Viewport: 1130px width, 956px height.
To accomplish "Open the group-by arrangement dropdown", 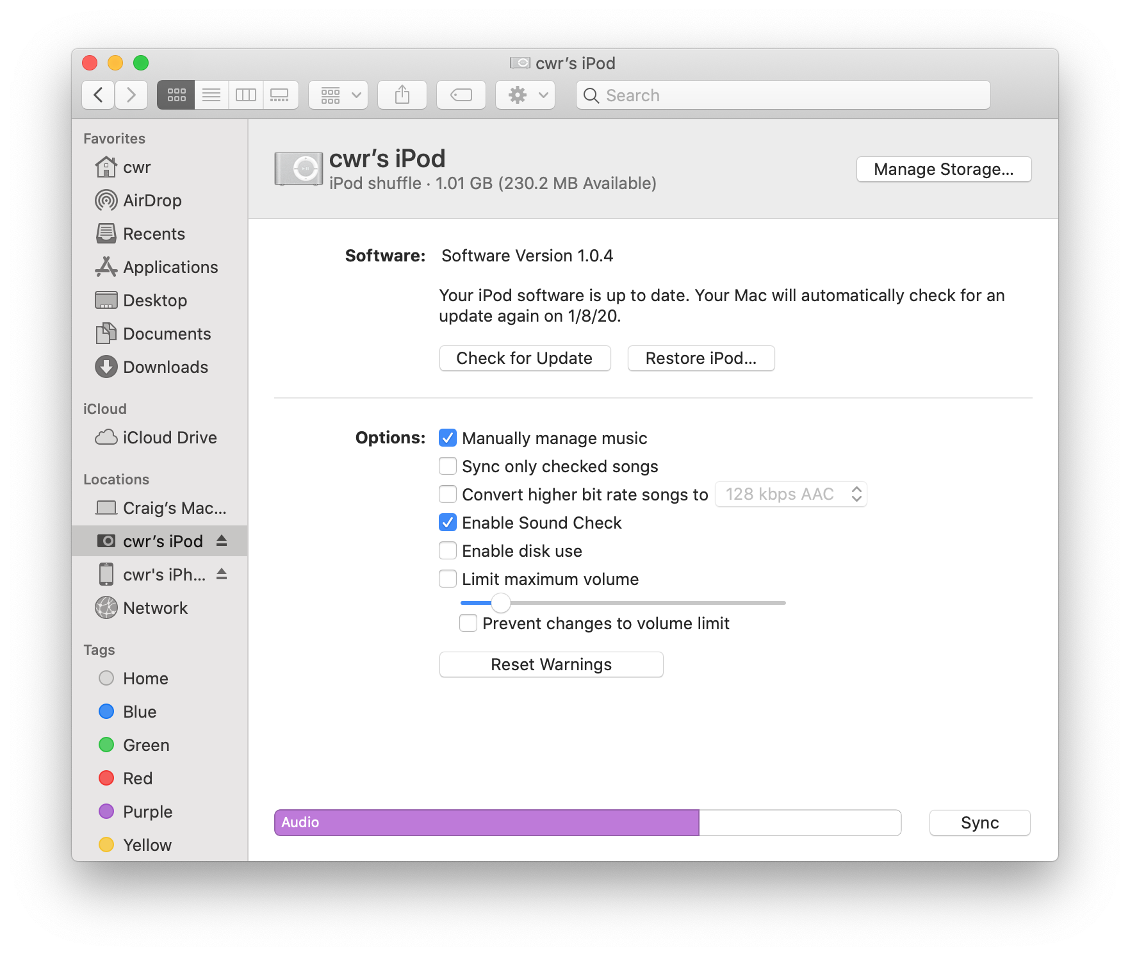I will click(338, 95).
